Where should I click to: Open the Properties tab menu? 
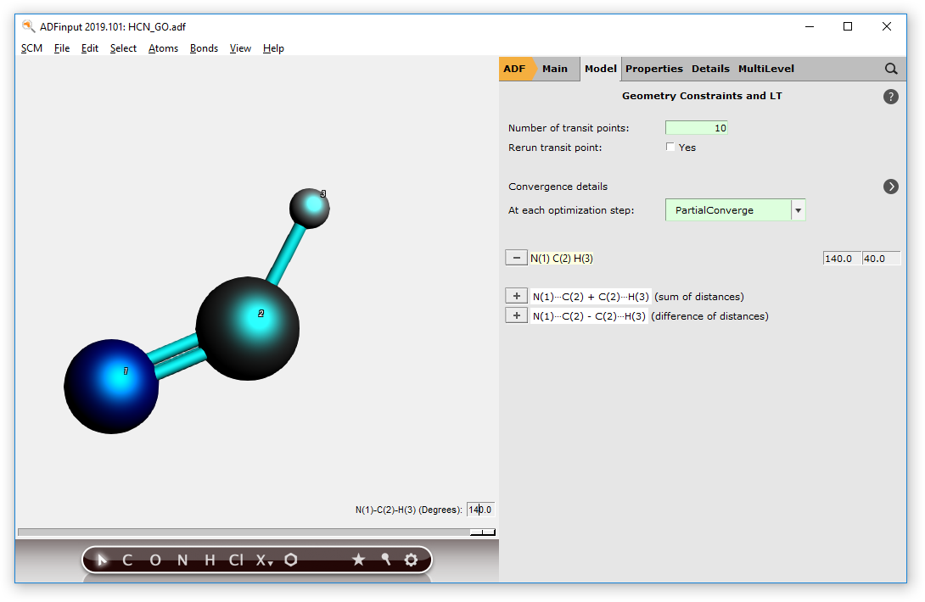click(653, 69)
